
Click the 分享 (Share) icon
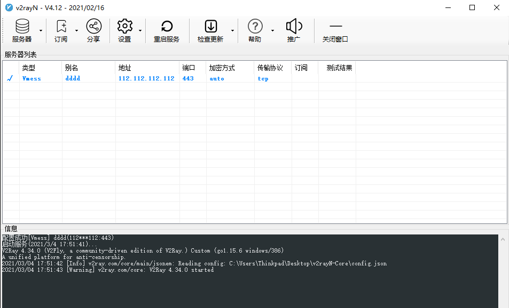[93, 26]
